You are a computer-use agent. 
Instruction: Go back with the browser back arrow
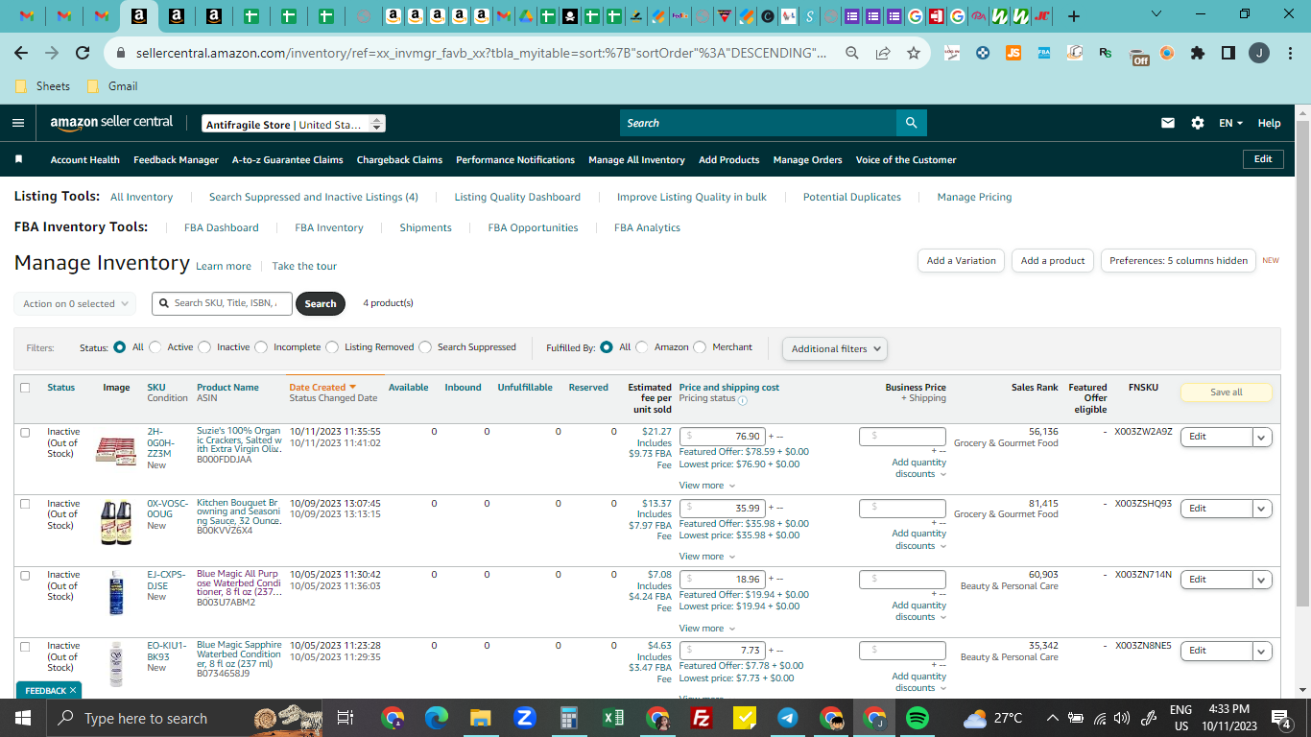point(21,53)
